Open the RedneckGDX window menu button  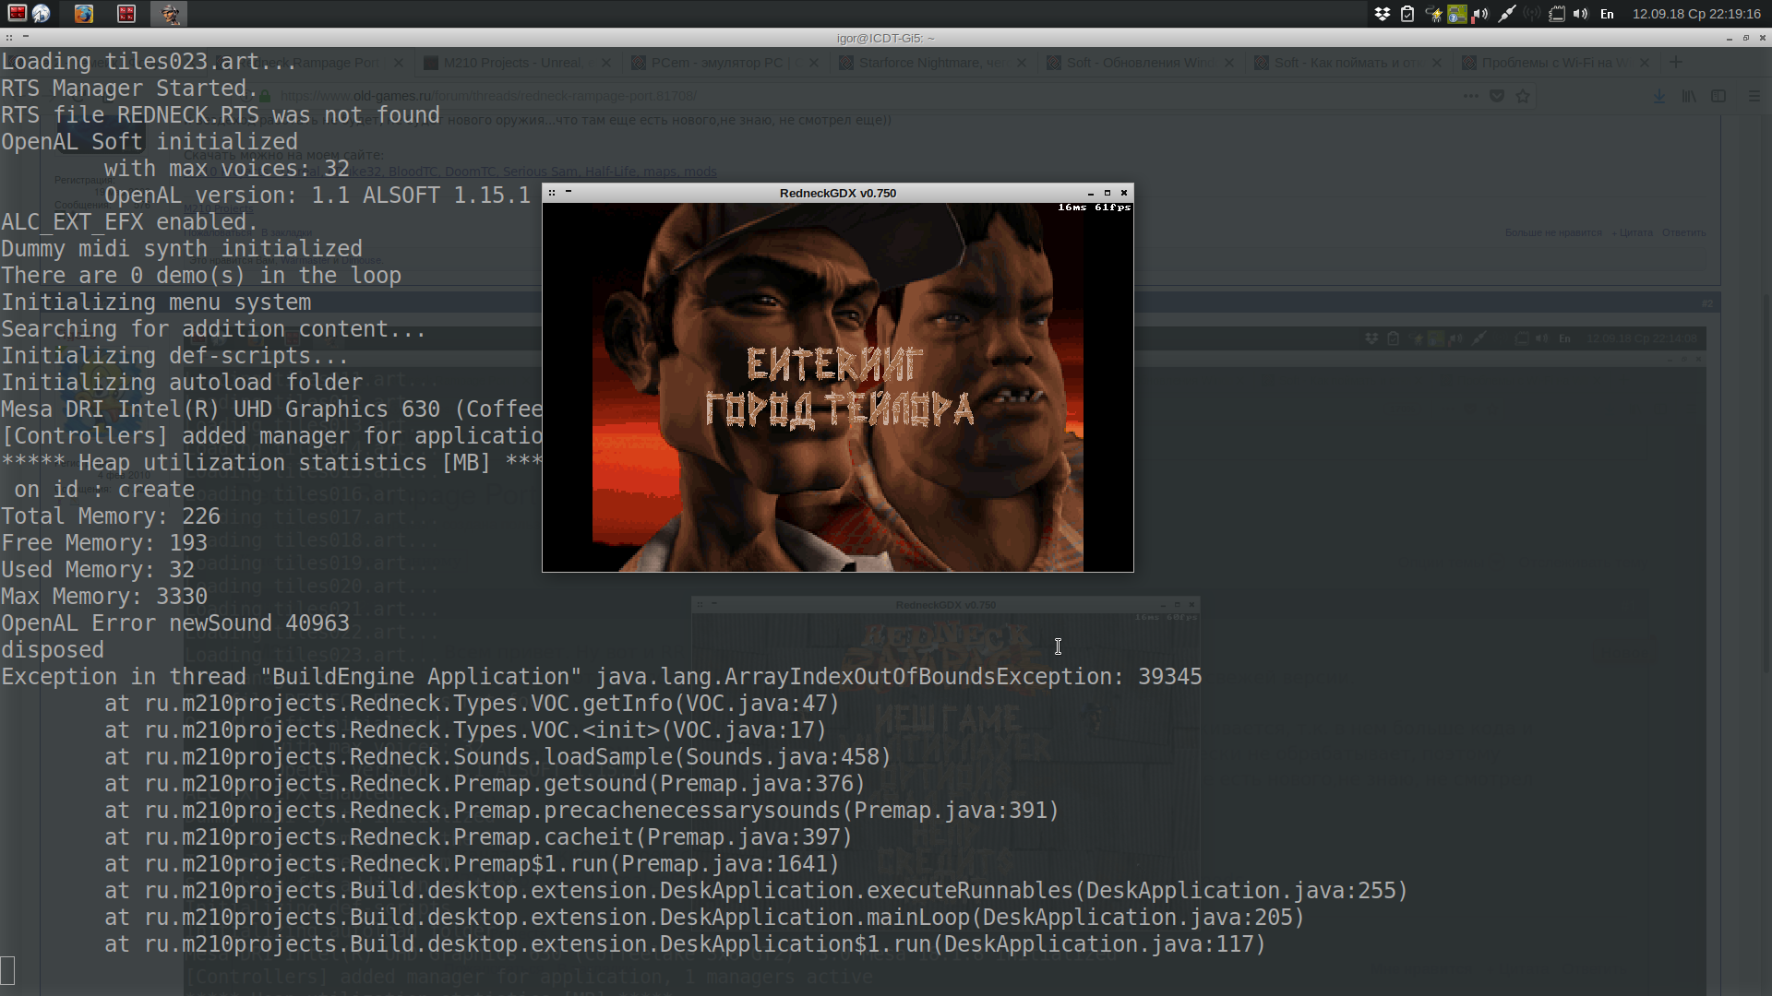click(552, 193)
